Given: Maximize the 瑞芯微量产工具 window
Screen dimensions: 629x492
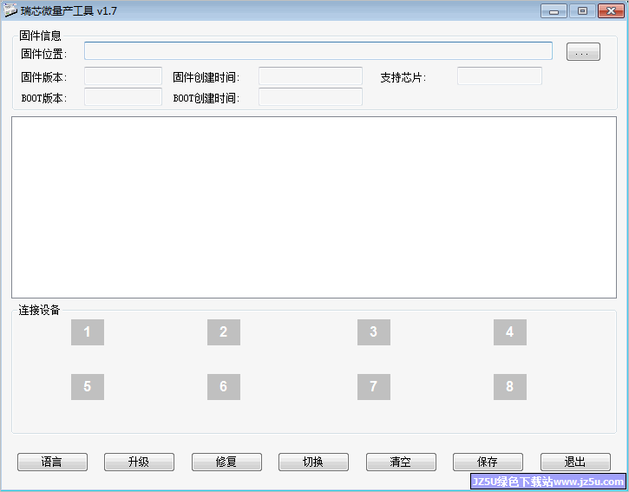Looking at the screenshot, I should click(582, 10).
